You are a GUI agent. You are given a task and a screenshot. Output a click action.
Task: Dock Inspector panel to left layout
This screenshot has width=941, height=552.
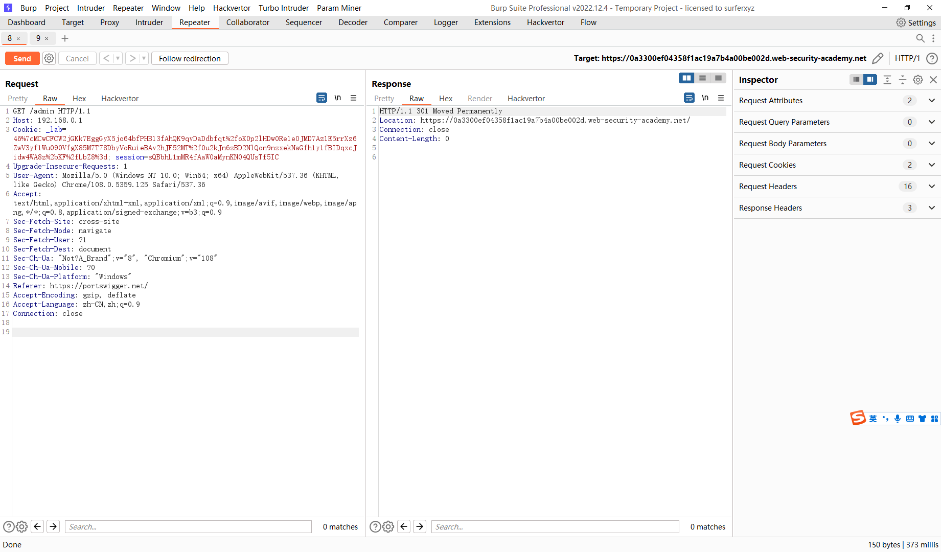(x=856, y=79)
